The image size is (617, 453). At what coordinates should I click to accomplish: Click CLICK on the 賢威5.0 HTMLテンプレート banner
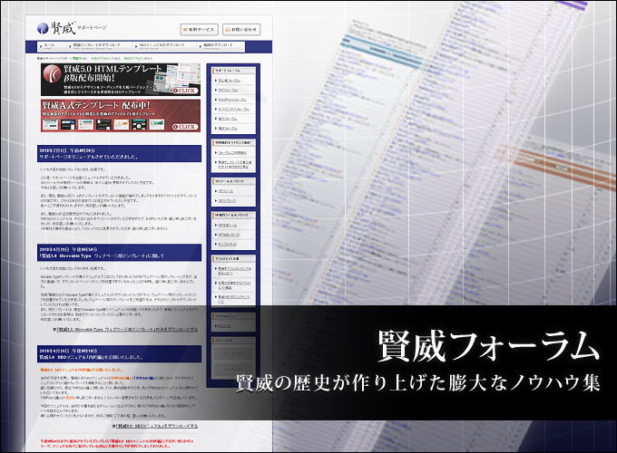point(185,91)
